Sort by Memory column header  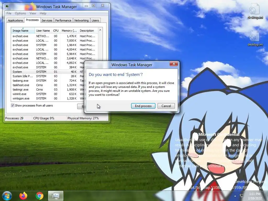69,31
